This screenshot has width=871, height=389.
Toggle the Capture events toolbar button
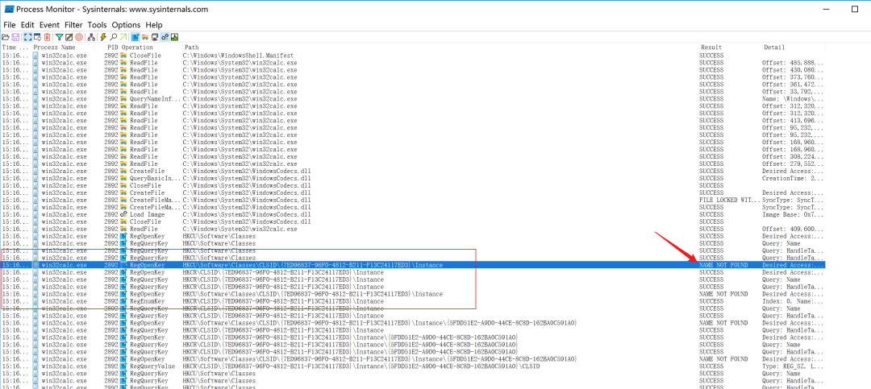pyautogui.click(x=27, y=37)
